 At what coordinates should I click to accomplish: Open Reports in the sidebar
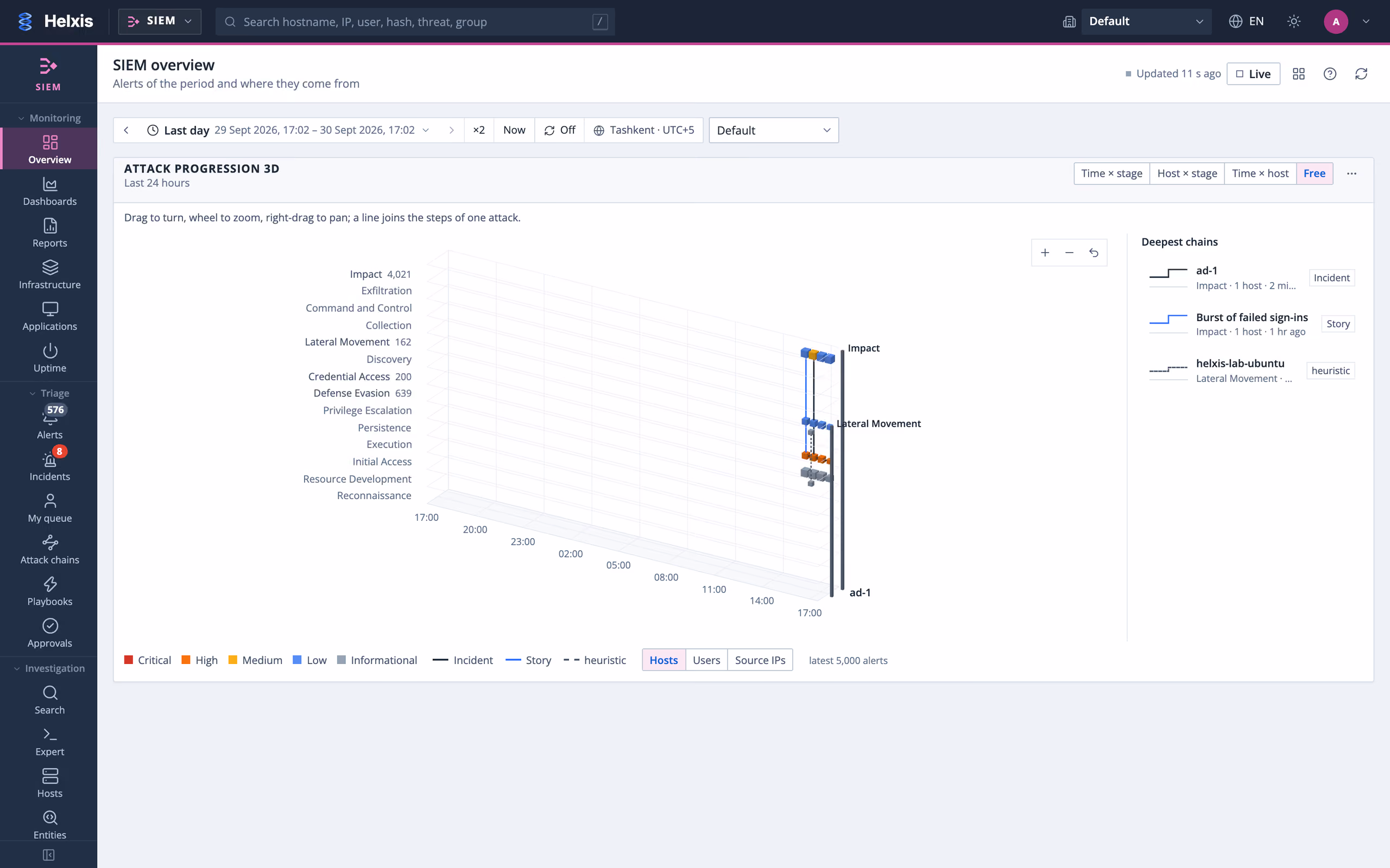[50, 233]
